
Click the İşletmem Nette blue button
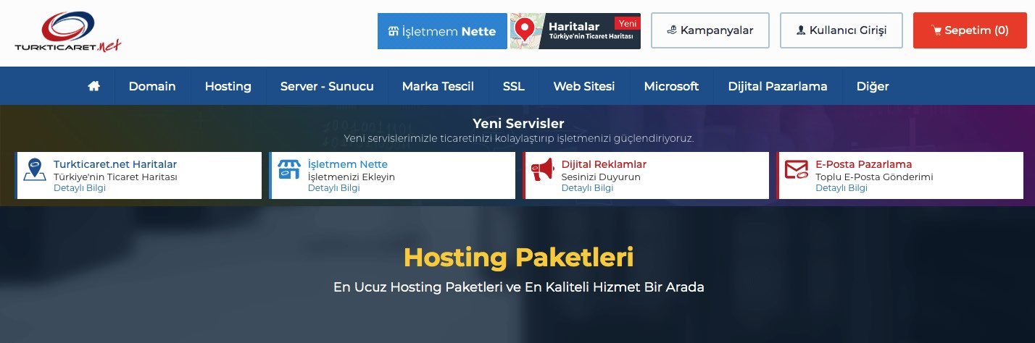pos(442,31)
